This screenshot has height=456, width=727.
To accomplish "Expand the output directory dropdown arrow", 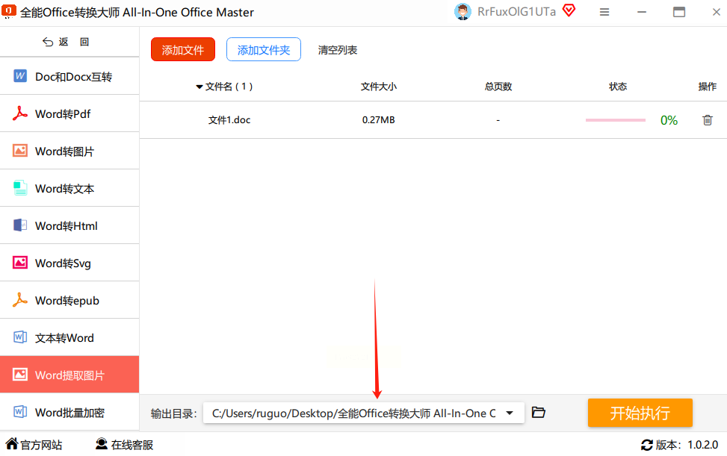I will 510,413.
